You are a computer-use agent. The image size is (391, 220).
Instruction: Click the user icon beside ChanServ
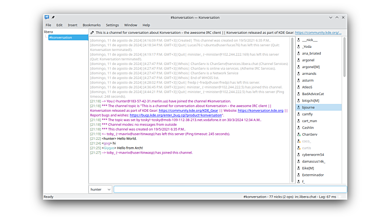click(298, 134)
